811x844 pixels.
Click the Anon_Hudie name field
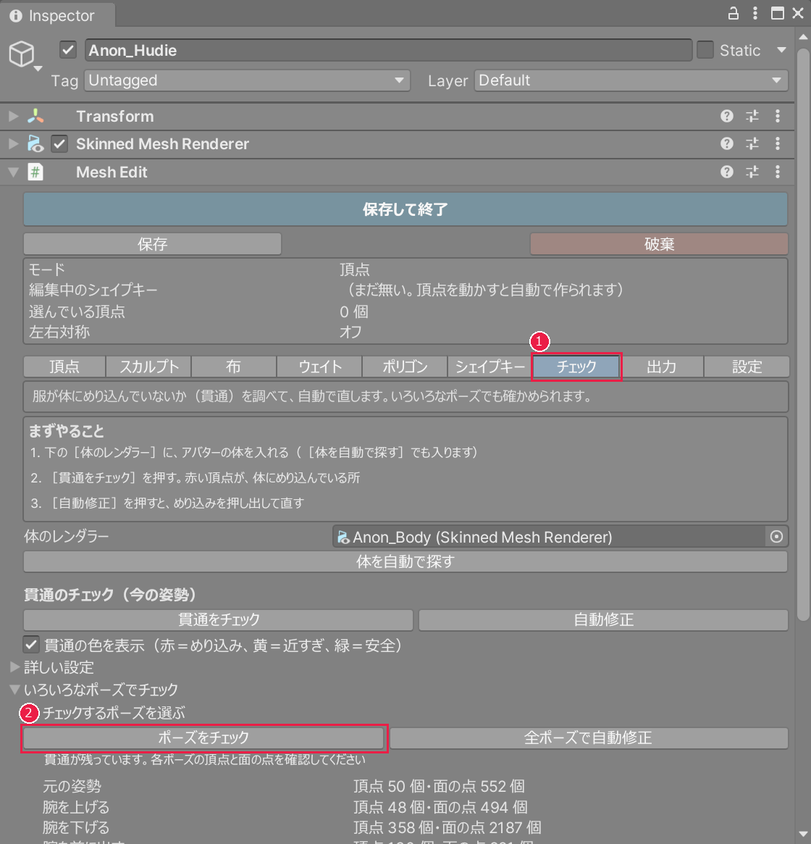(388, 50)
